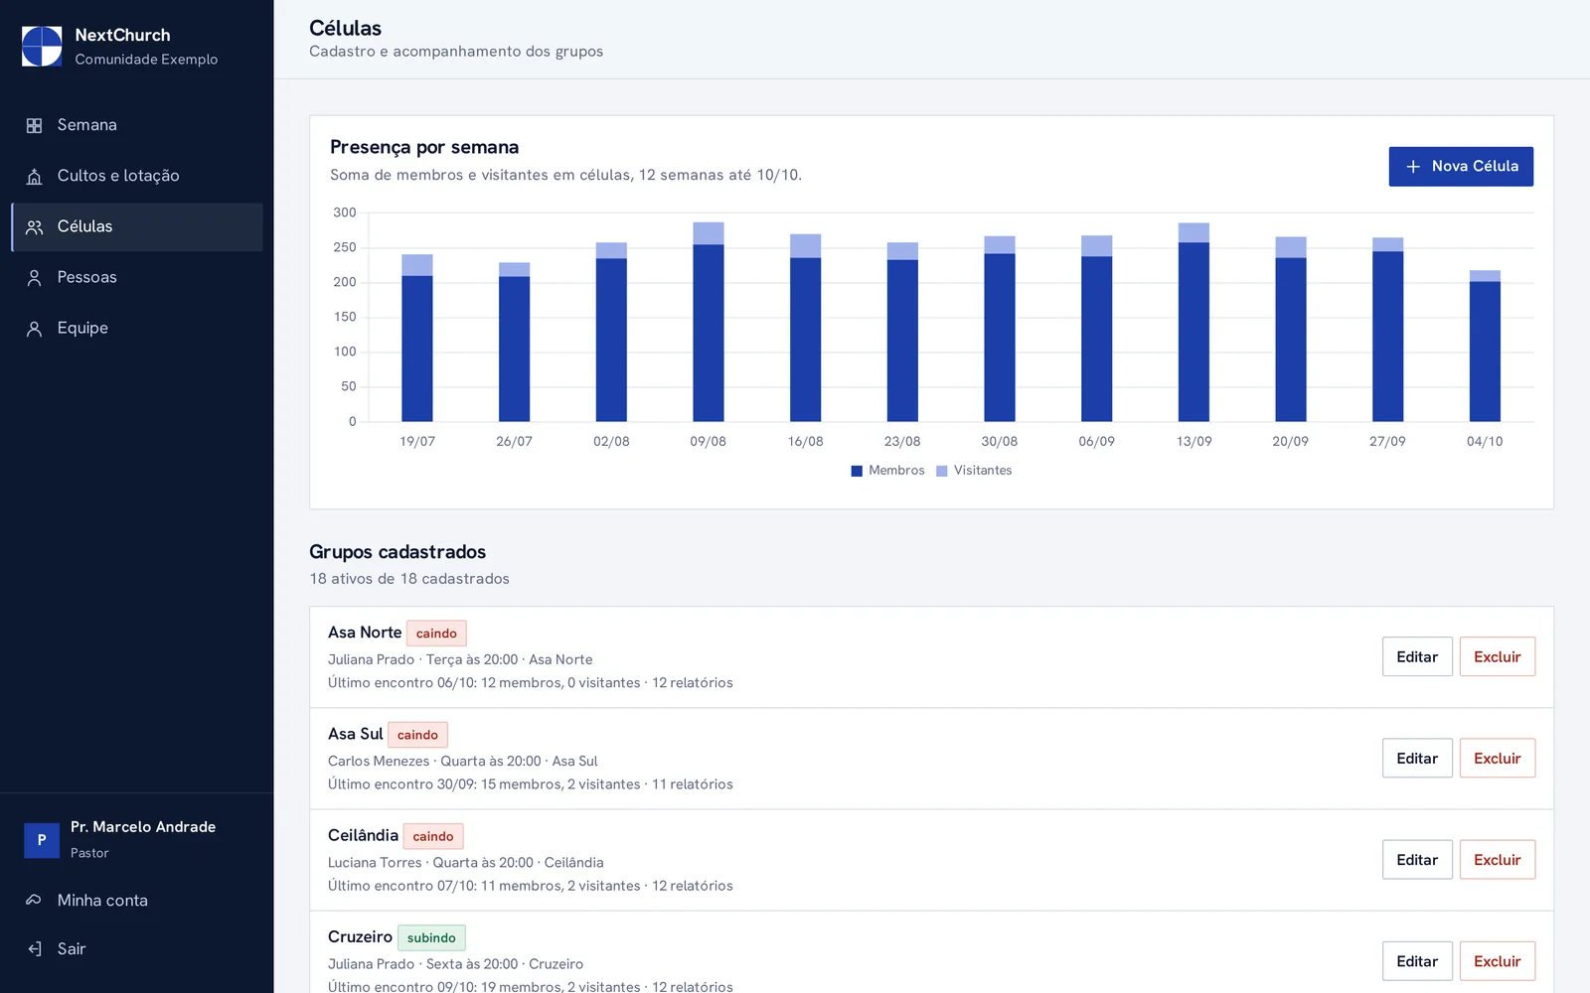Toggle the Visitantes legend swatch
Viewport: 1590px width, 993px height.
(x=942, y=471)
